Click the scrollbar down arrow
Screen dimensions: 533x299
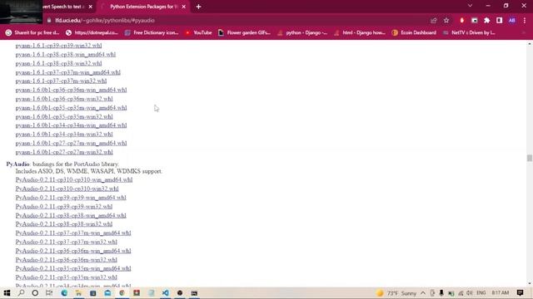[x=530, y=283]
